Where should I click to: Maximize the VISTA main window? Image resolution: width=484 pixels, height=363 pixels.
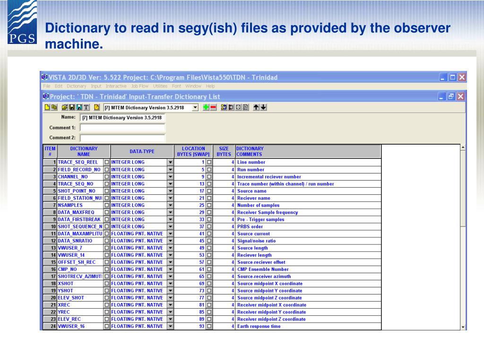tap(452, 78)
